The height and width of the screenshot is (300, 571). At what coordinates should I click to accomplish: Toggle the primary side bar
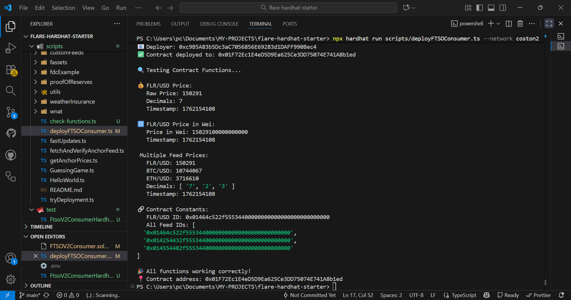tap(479, 8)
